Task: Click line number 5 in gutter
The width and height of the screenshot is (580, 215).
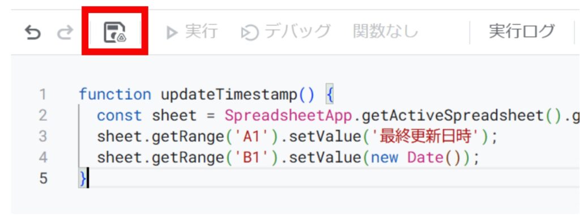Action: pyautogui.click(x=43, y=179)
